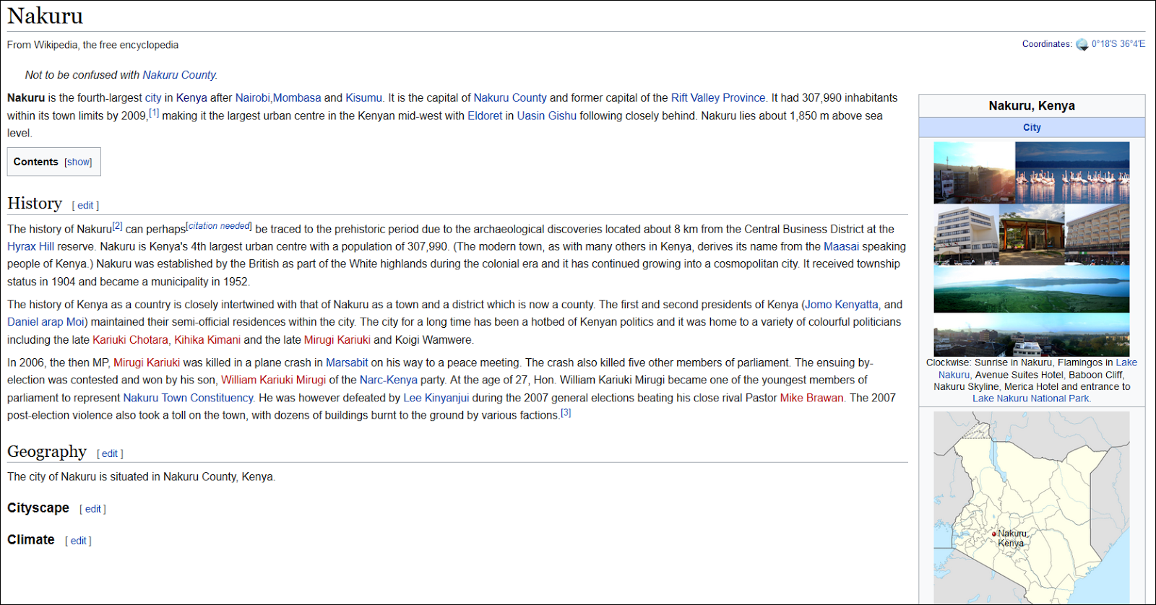Click the citation needed tag

click(219, 226)
